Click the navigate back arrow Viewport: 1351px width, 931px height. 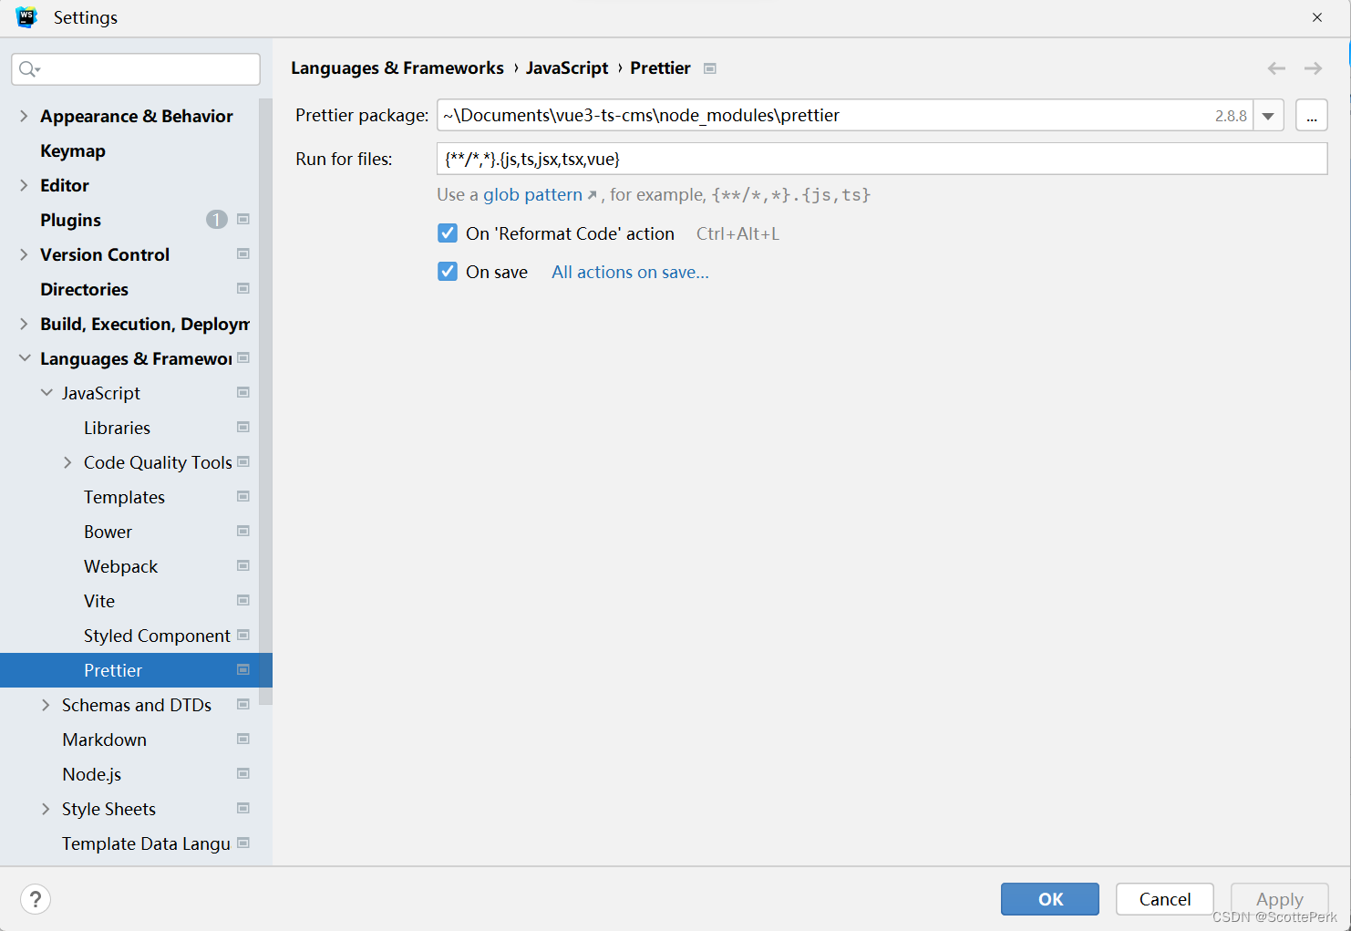click(x=1276, y=68)
